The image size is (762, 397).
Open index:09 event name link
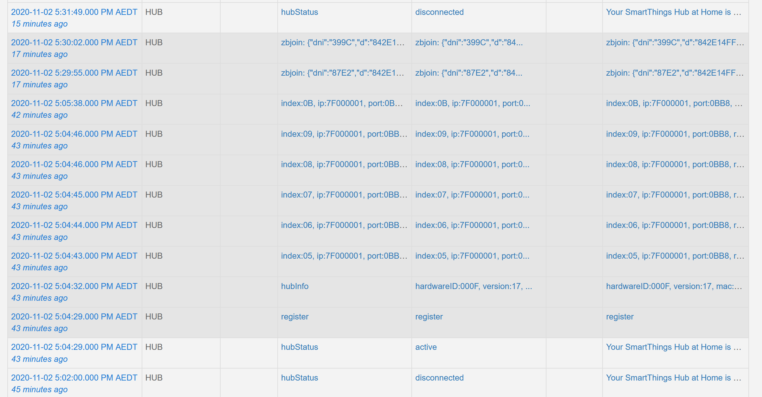tap(344, 134)
